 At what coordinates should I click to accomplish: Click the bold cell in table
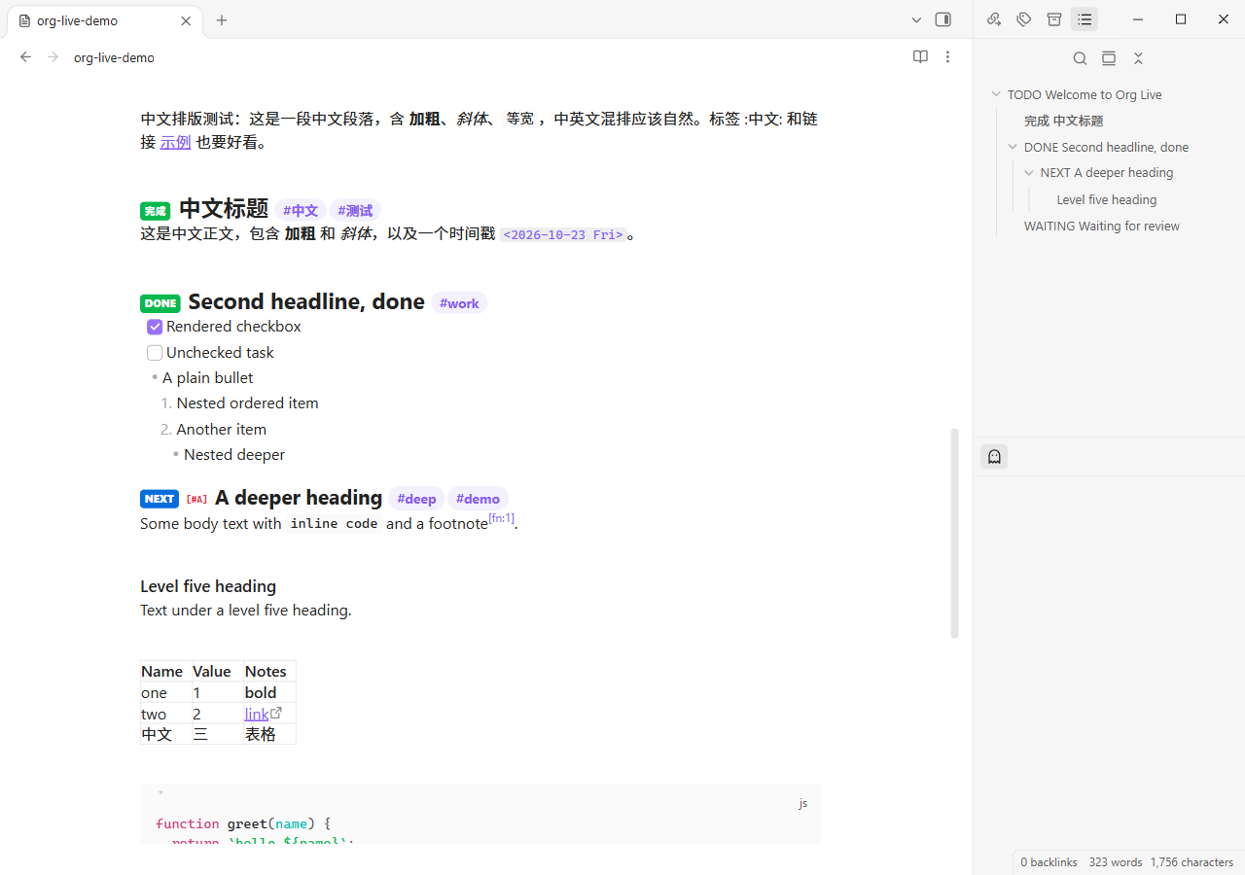269,692
